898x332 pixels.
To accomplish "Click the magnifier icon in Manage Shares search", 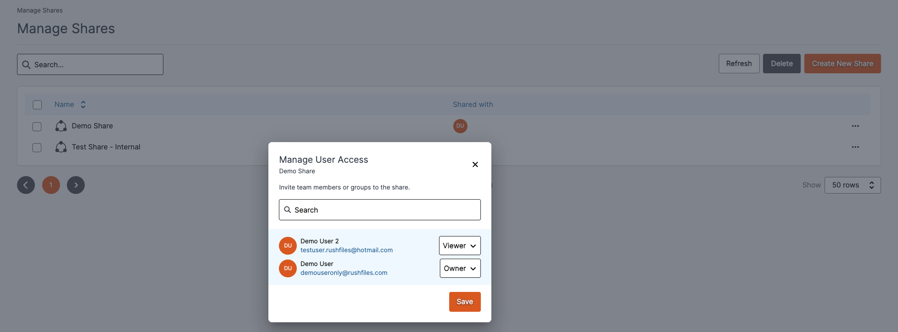I will pos(26,65).
